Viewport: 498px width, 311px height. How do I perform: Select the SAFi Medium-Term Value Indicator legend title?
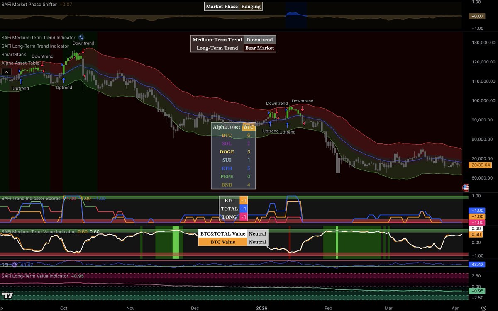(x=38, y=231)
